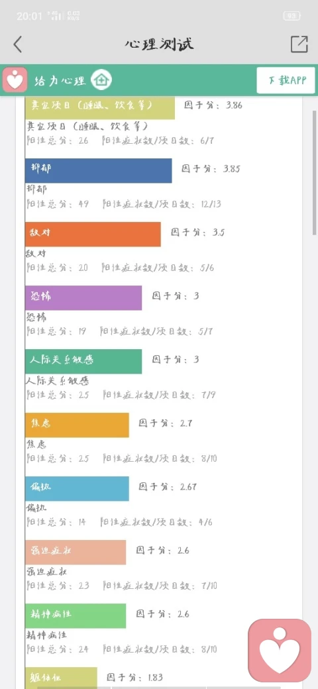Tap the light blue 偏执 bar
This screenshot has width=318, height=689.
[77, 489]
